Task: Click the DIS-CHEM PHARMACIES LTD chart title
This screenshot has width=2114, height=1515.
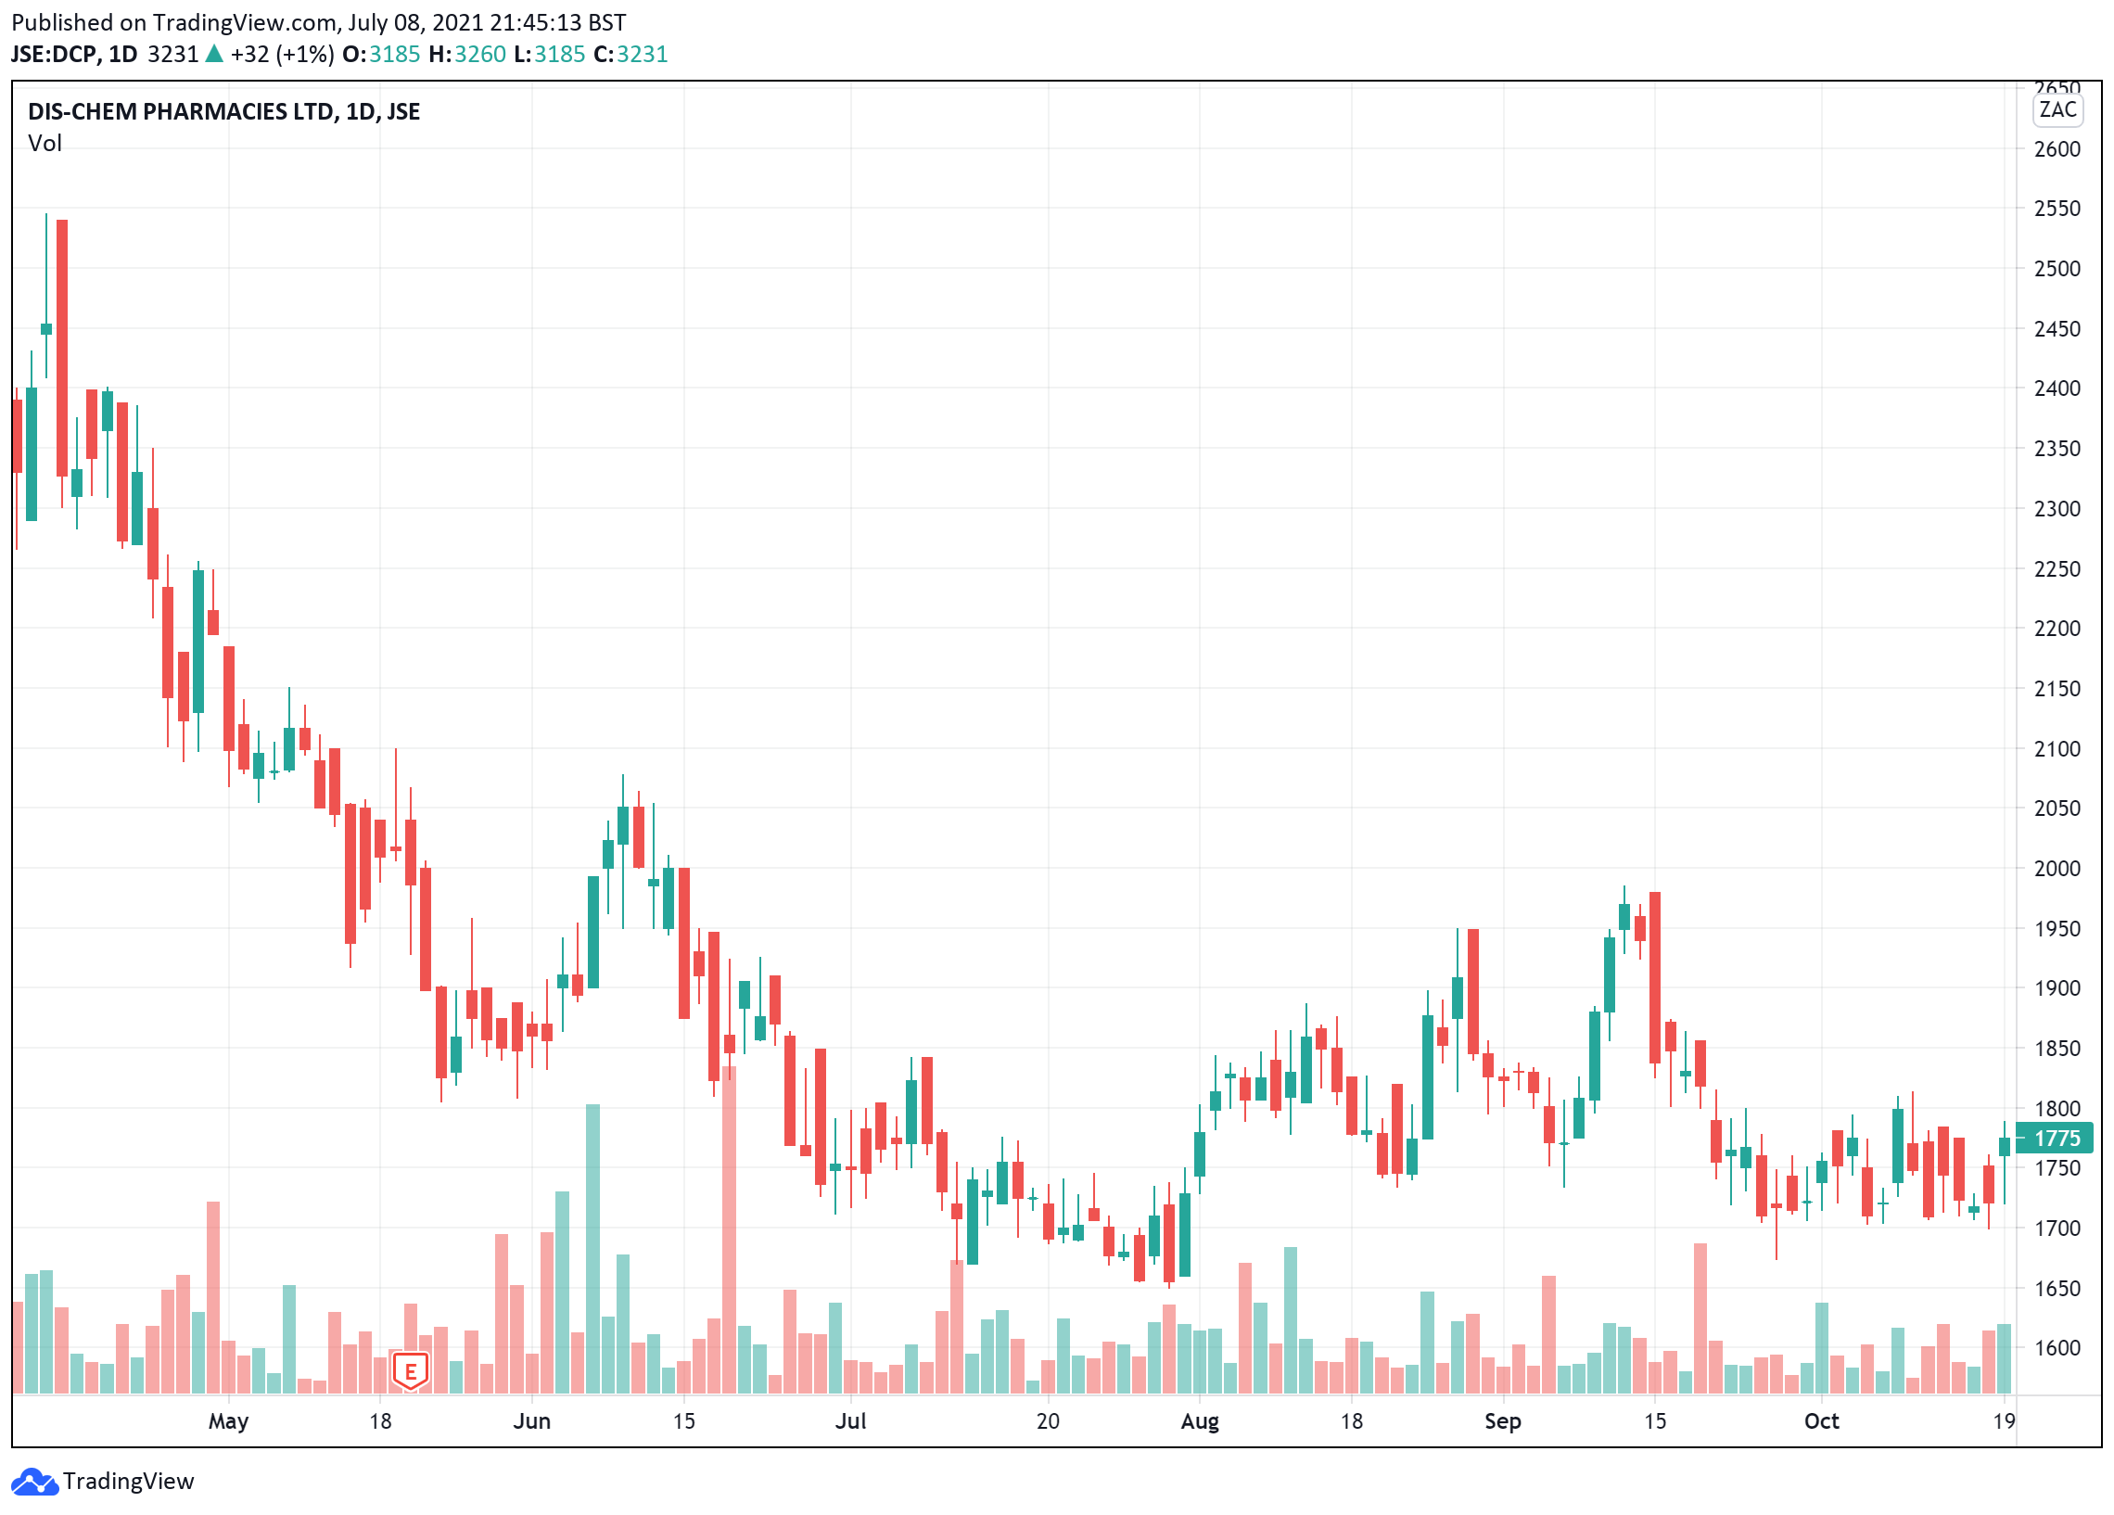Action: [x=223, y=112]
